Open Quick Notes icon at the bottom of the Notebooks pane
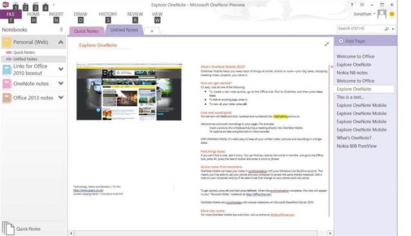 tap(8, 228)
